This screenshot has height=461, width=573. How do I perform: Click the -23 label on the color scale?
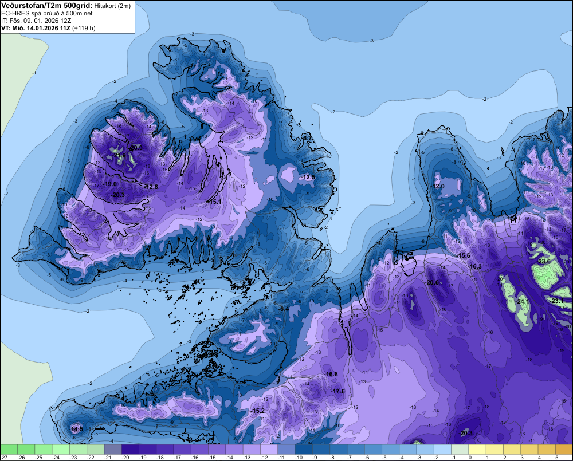73,458
